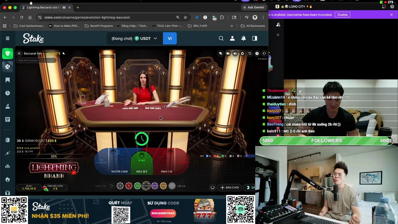Favorite the Baccarat Sét table star
Screen dimensions: 398x224
click(x=63, y=54)
